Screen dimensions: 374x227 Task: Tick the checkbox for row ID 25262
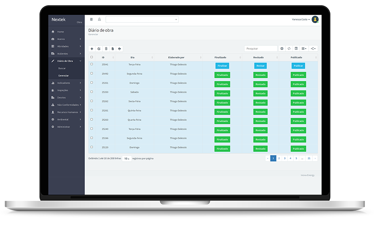click(91, 101)
